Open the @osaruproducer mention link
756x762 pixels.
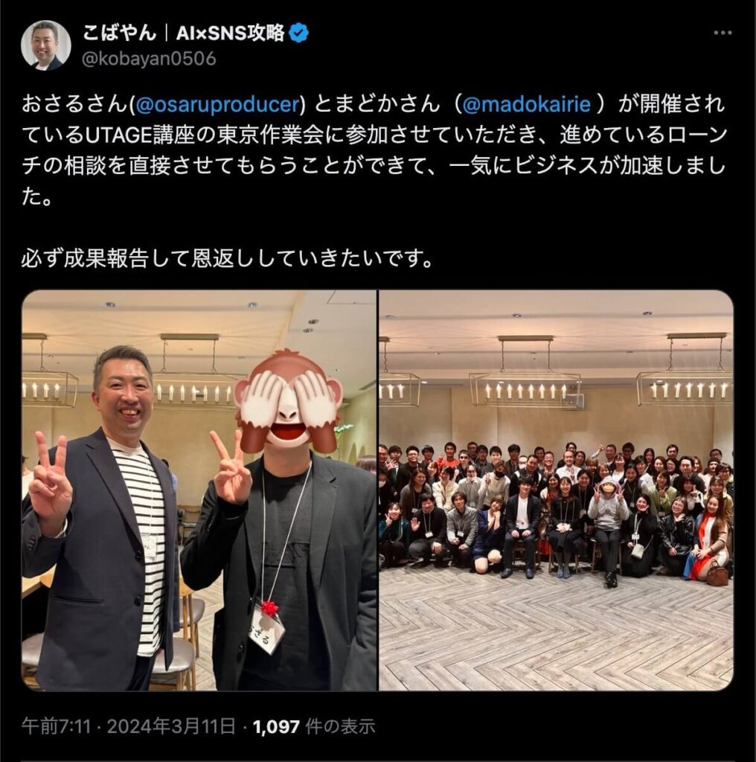(x=219, y=104)
